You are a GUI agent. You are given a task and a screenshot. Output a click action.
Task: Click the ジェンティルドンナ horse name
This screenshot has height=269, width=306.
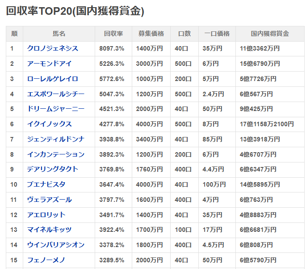[55, 139]
